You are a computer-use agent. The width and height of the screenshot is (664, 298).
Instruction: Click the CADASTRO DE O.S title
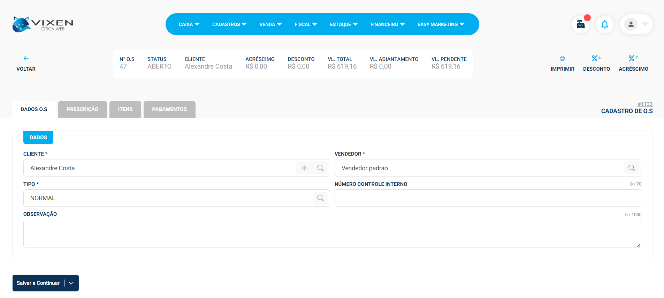tap(627, 111)
